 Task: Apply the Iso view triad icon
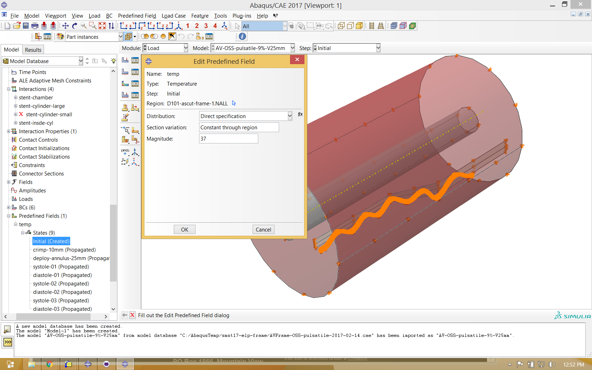coord(179,26)
